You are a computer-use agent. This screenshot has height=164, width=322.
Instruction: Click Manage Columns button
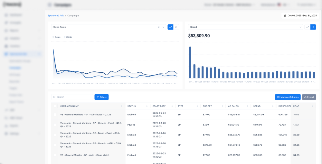pos(288,97)
